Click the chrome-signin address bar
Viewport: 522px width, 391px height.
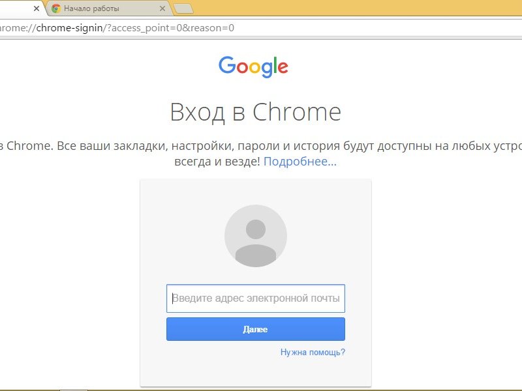coord(260,28)
